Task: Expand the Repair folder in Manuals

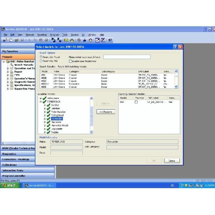Action: (x=8, y=71)
